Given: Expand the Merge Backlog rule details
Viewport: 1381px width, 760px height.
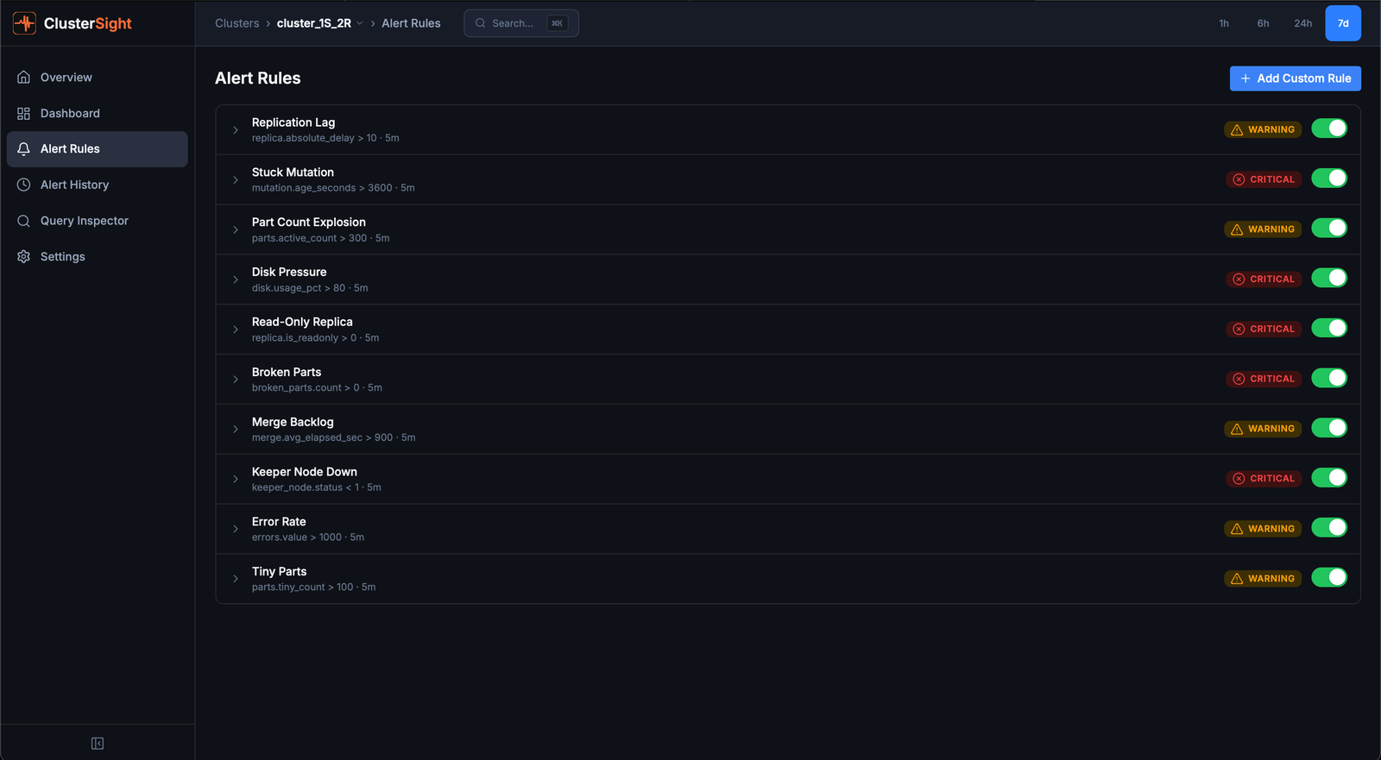Looking at the screenshot, I should (236, 430).
